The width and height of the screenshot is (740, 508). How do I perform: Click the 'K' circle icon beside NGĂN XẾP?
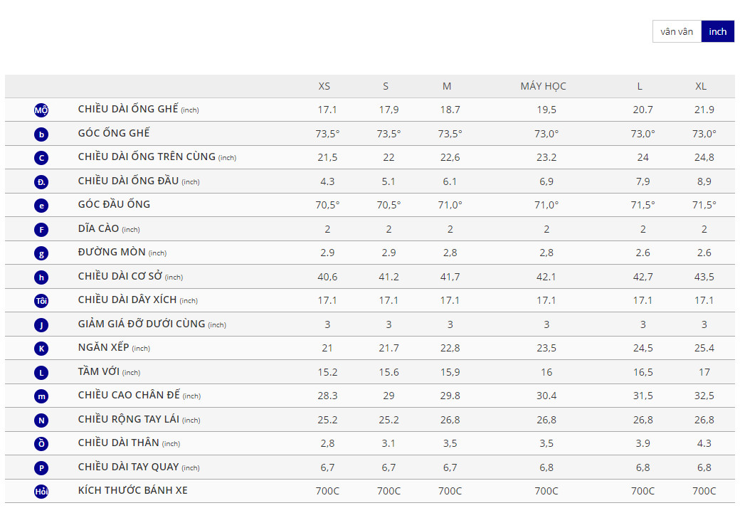41,349
